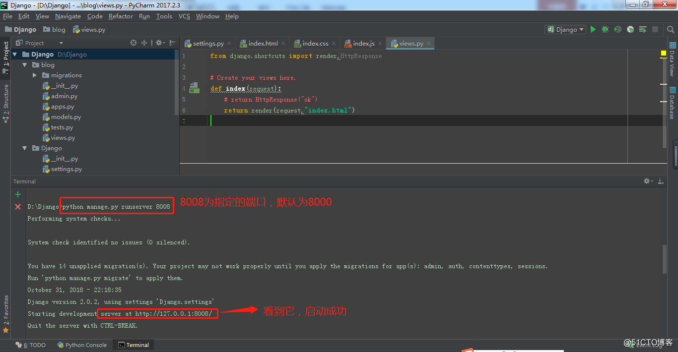Close the index.html editor tab

283,44
